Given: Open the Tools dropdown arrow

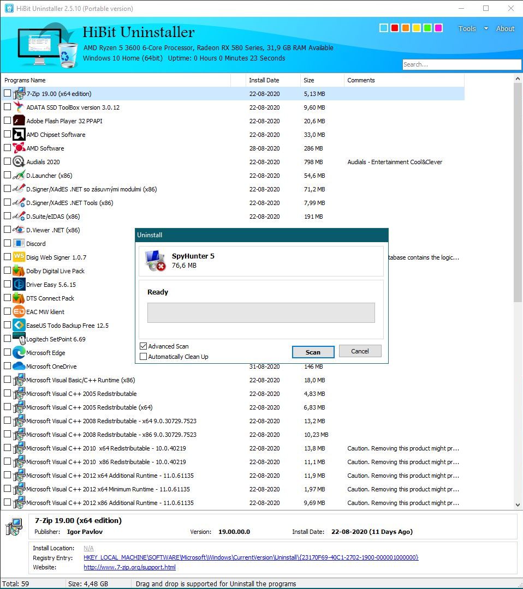Looking at the screenshot, I should click(x=486, y=28).
